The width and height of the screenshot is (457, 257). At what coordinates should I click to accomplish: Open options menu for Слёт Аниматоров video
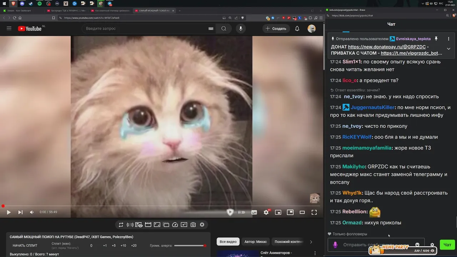pos(315,253)
